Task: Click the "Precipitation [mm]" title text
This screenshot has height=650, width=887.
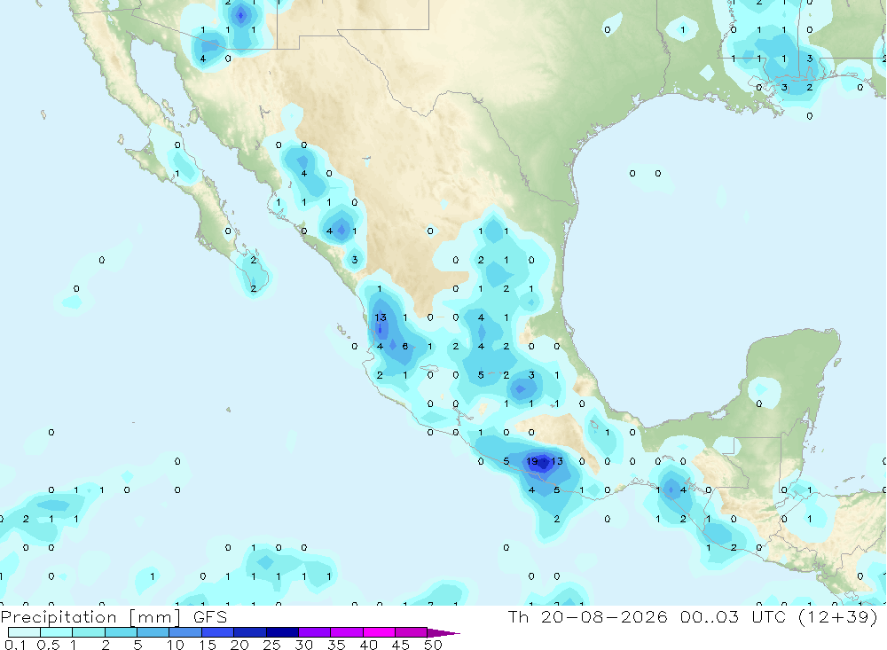Action: click(90, 617)
